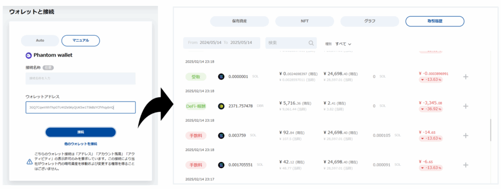
Task: Open the グラフ tab
Action: [x=370, y=22]
